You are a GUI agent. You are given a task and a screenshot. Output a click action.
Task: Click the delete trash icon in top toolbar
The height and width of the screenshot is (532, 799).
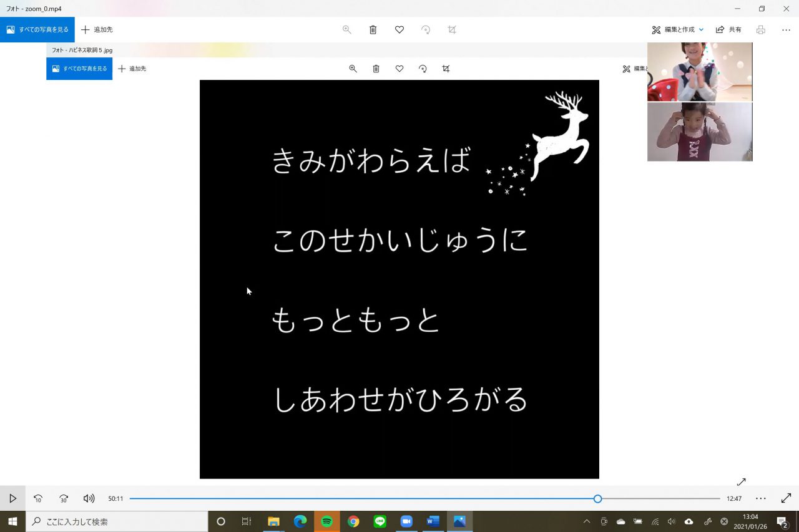coord(373,29)
